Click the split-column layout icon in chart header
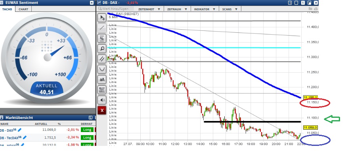 (x=290, y=3)
